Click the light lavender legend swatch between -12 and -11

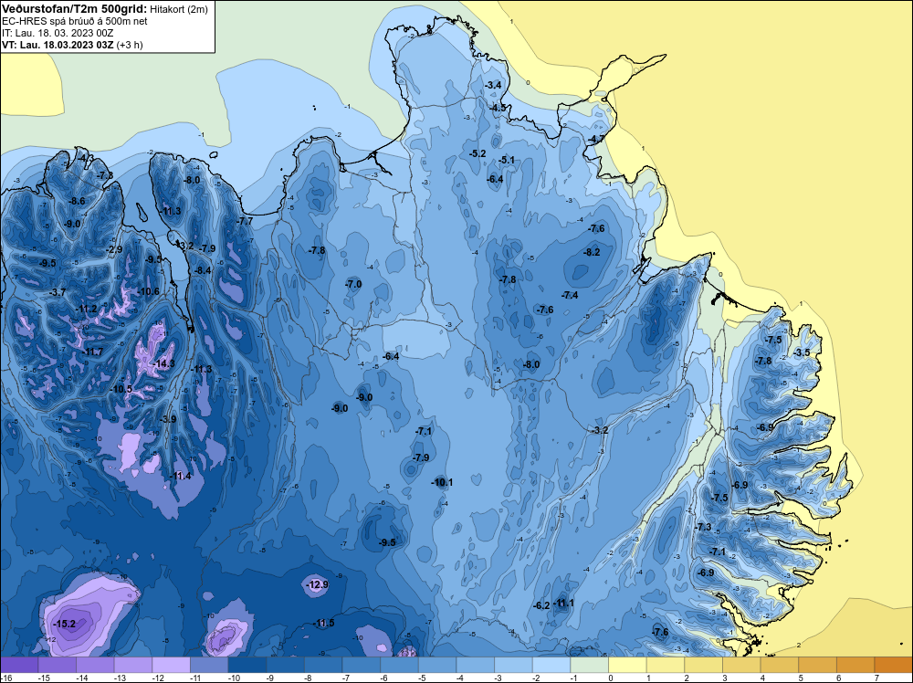(172, 665)
